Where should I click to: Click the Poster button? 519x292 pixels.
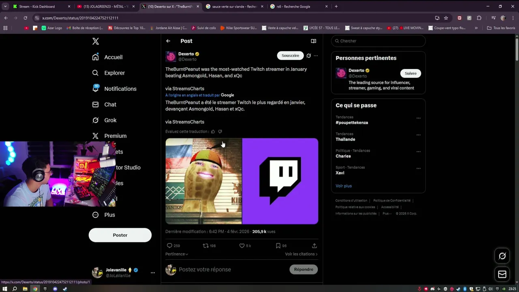coord(120,235)
